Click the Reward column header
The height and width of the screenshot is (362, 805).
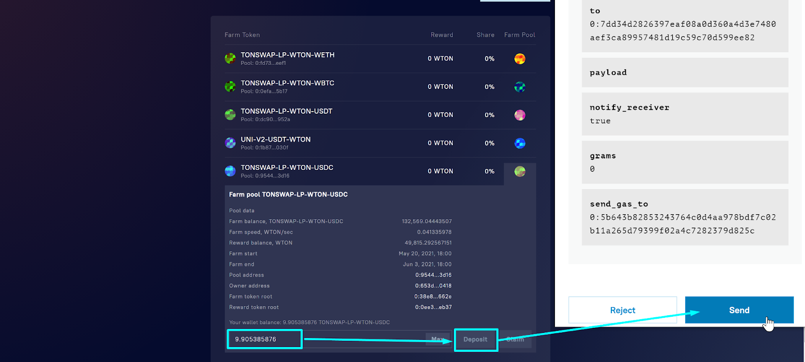[442, 35]
